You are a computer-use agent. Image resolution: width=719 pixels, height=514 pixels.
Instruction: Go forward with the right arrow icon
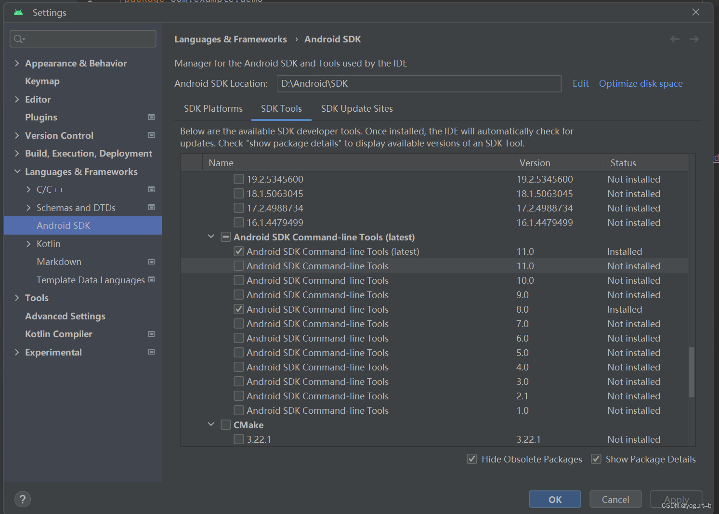(694, 39)
